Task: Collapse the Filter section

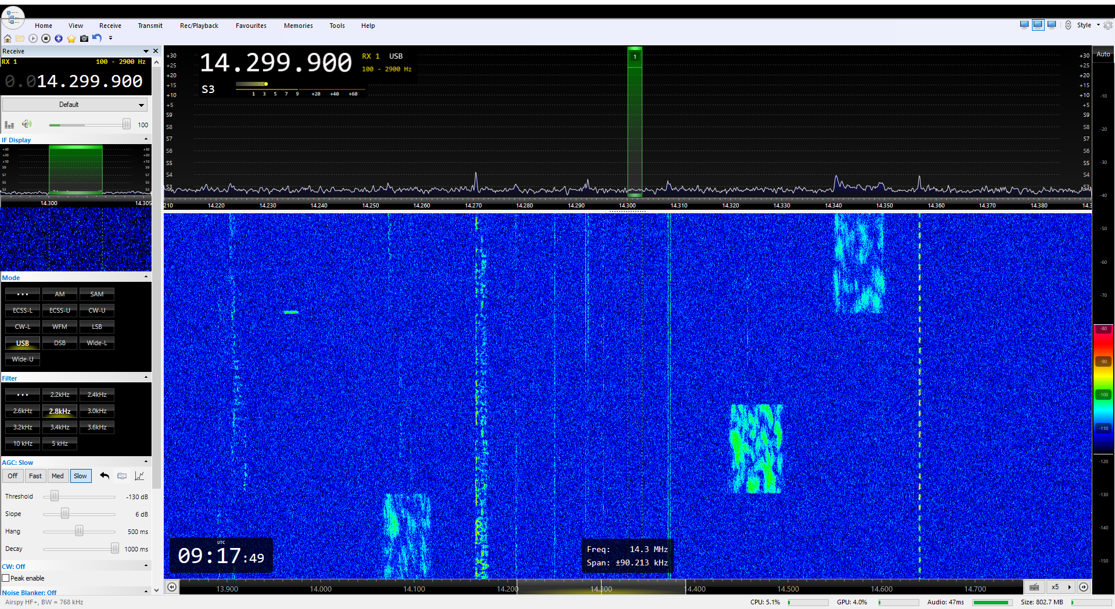Action: point(146,378)
